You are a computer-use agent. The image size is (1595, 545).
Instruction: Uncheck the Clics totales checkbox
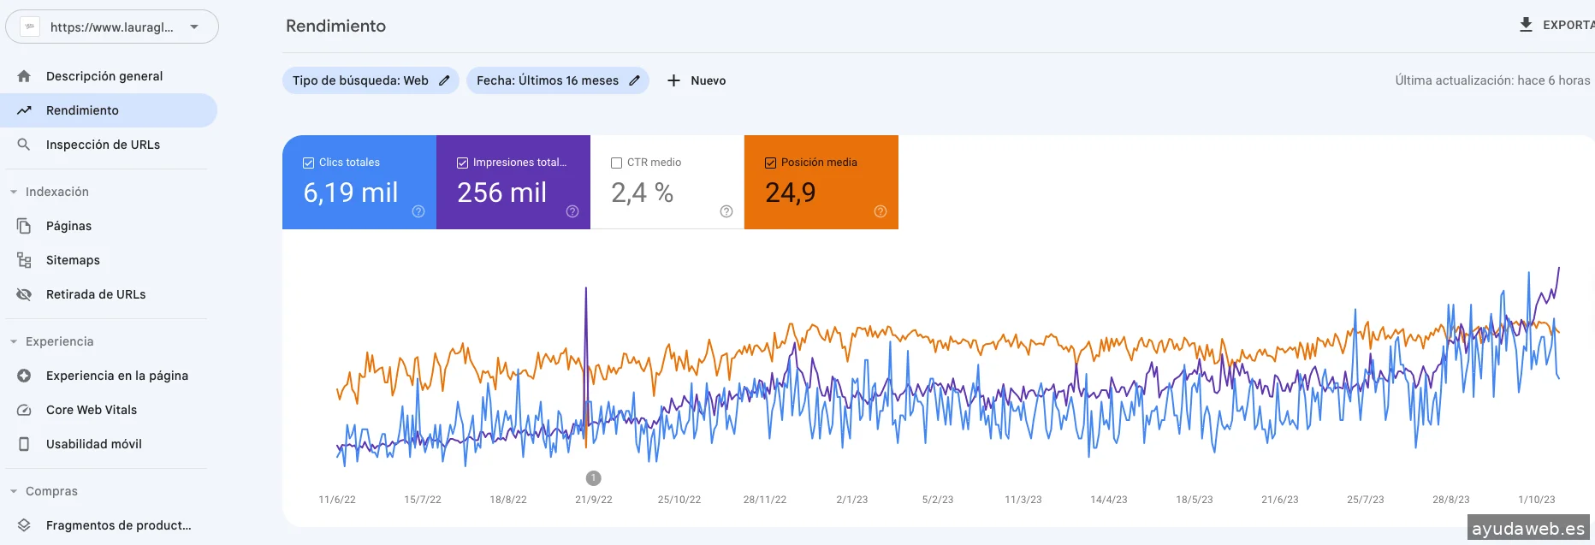(x=309, y=163)
